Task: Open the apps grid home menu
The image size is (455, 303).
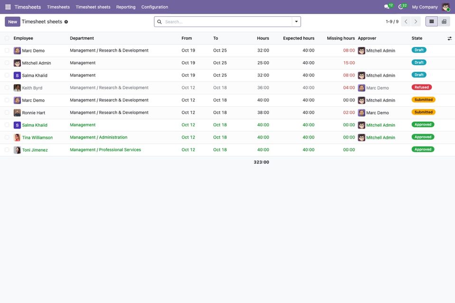Action: [8, 7]
